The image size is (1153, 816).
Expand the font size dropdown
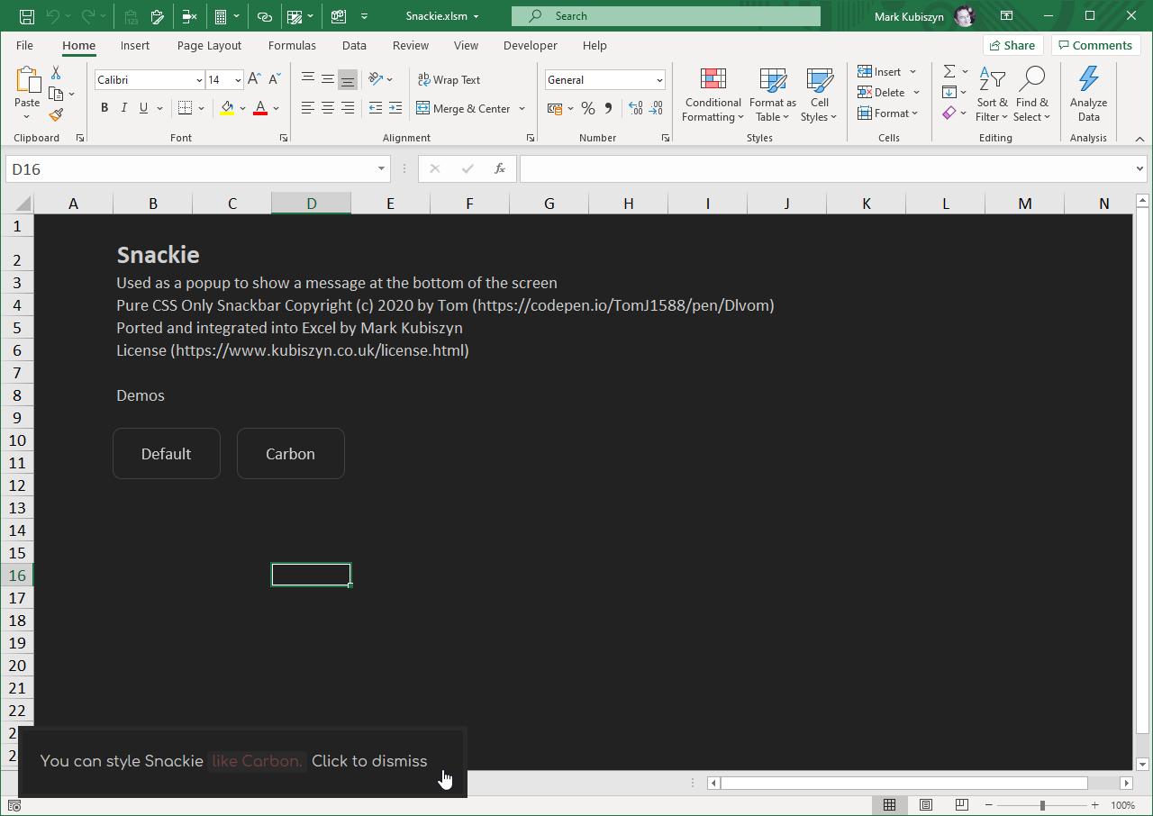(237, 80)
